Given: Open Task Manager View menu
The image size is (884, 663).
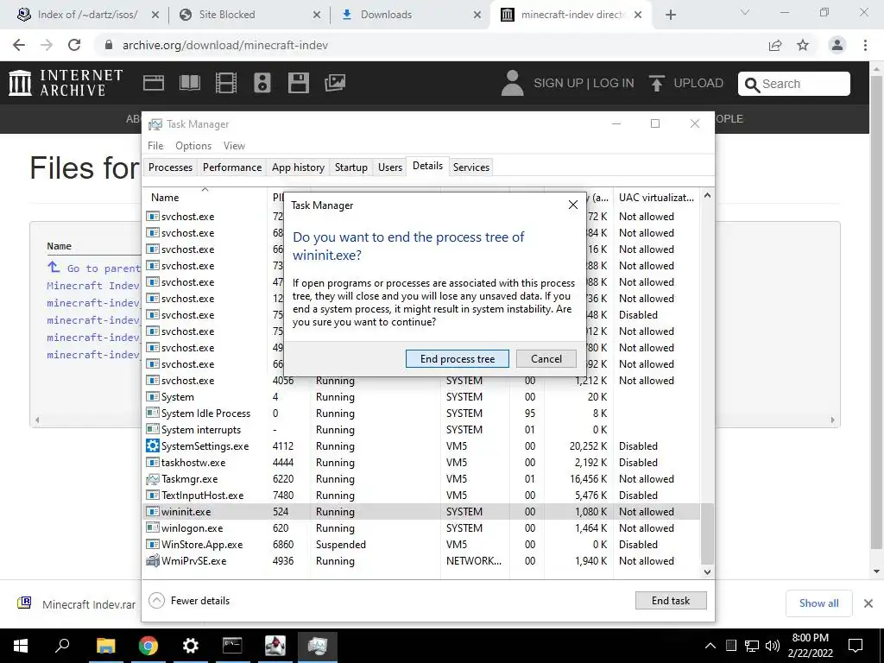Looking at the screenshot, I should point(234,145).
